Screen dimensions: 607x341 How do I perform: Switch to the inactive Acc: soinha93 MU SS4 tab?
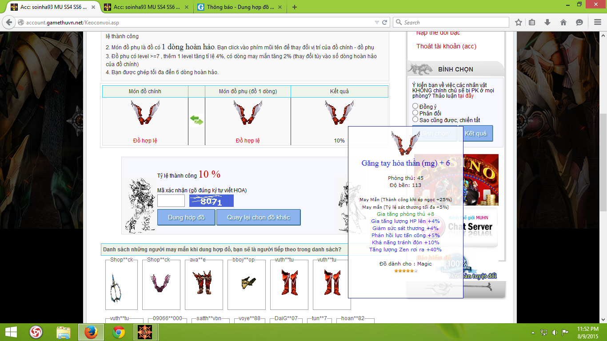tap(146, 7)
